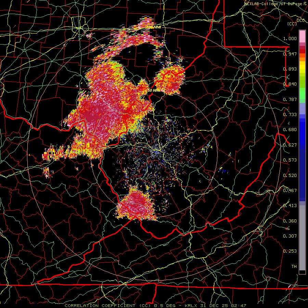Pick the light pink swatch on the color bar
308x308 pixels.
point(302,37)
